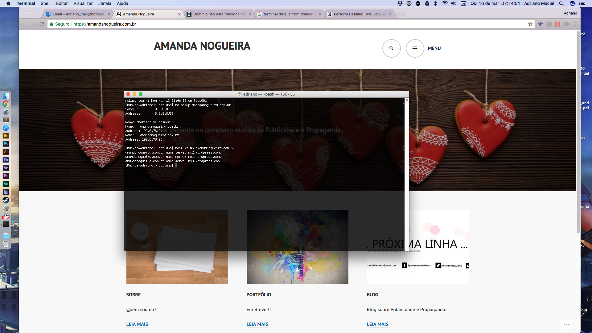The image size is (592, 333).
Task: Open the Editar menu
Action: tap(62, 3)
